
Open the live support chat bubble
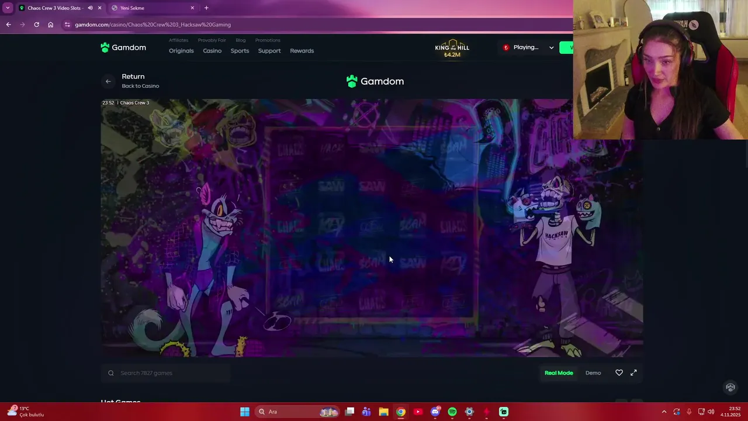[x=730, y=387]
